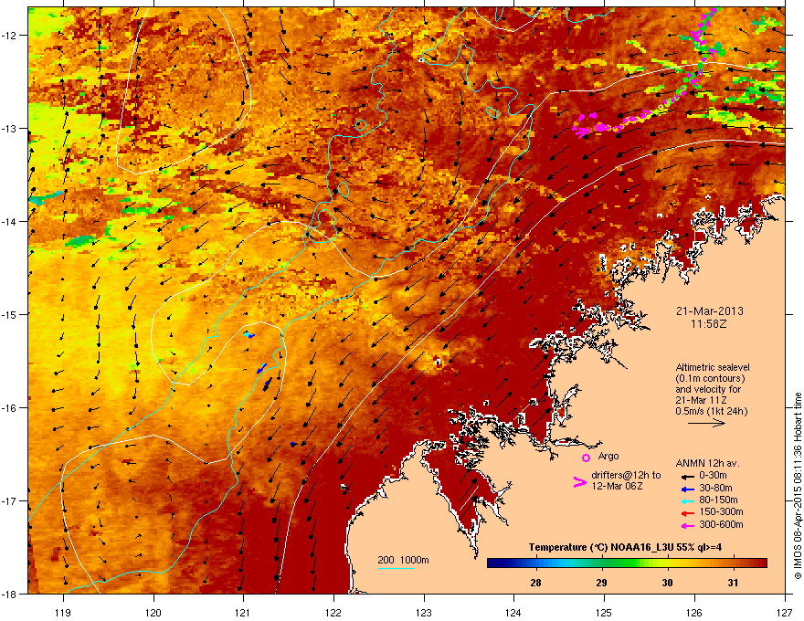Click longitude axis label 125

coord(604,613)
